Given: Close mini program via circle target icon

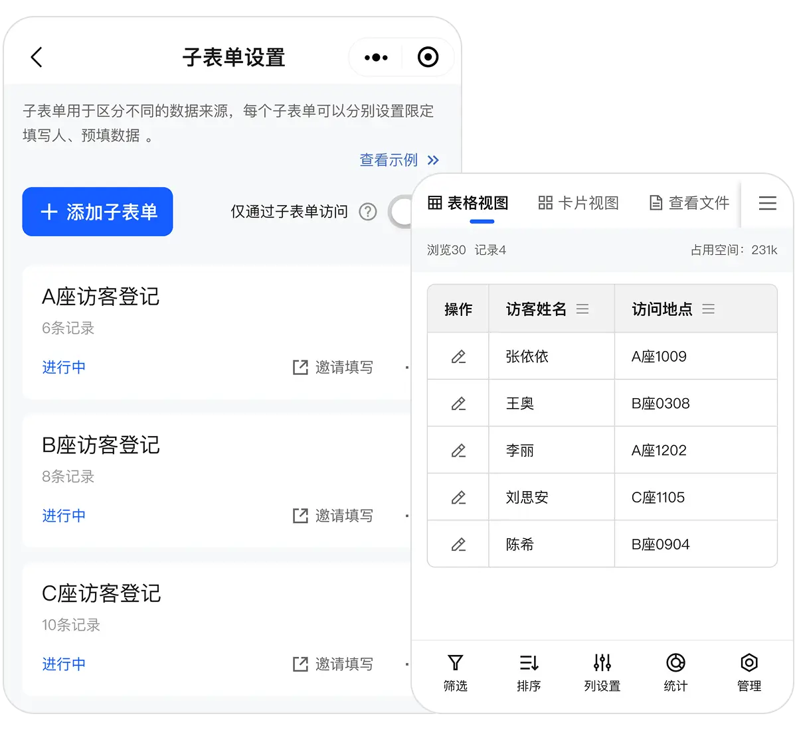Looking at the screenshot, I should (x=428, y=57).
